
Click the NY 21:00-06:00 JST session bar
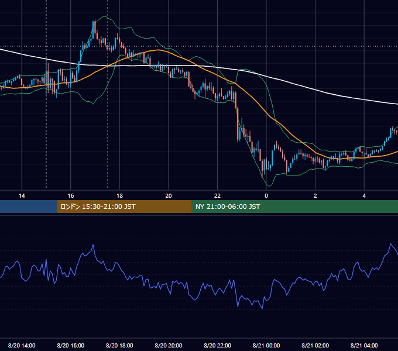pyautogui.click(x=294, y=207)
